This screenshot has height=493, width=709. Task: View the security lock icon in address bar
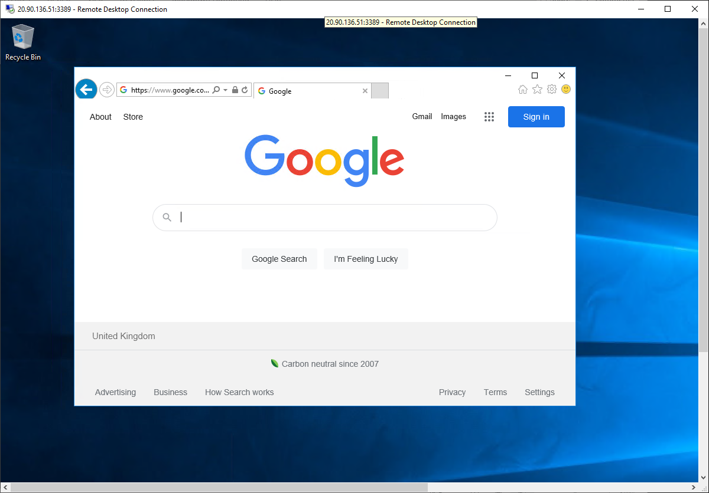click(235, 90)
